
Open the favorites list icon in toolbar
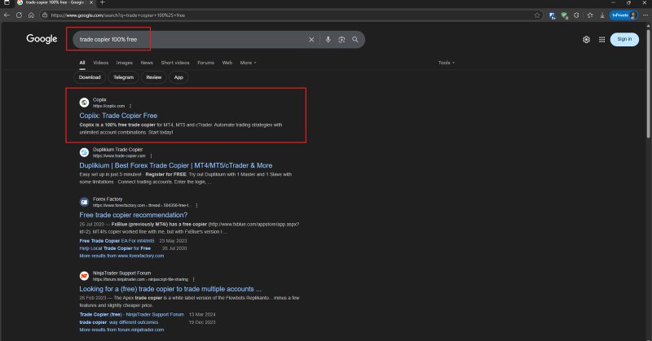tap(590, 15)
